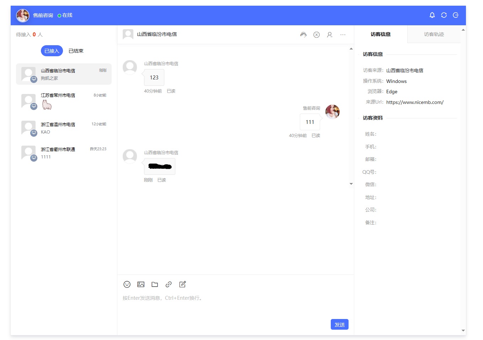Toggle the 在线 online status indicator
This screenshot has height=340, width=483.
pos(65,15)
